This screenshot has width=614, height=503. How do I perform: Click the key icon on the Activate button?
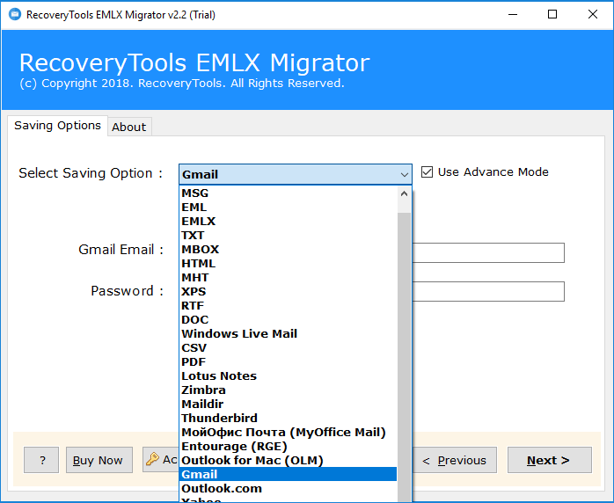[x=152, y=459]
